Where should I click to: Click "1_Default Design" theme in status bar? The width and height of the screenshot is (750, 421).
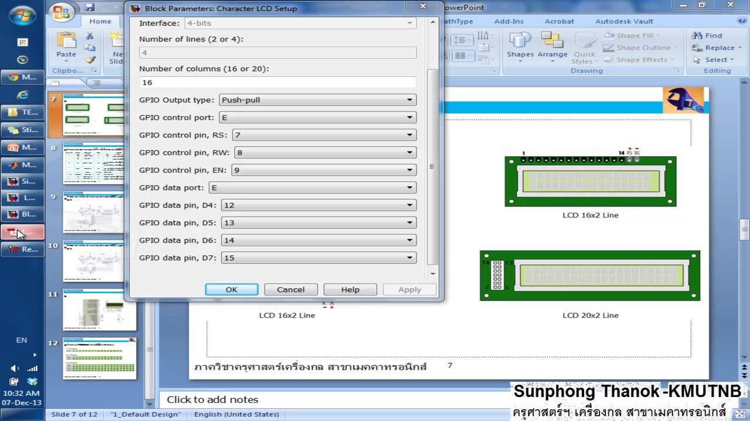tap(145, 415)
